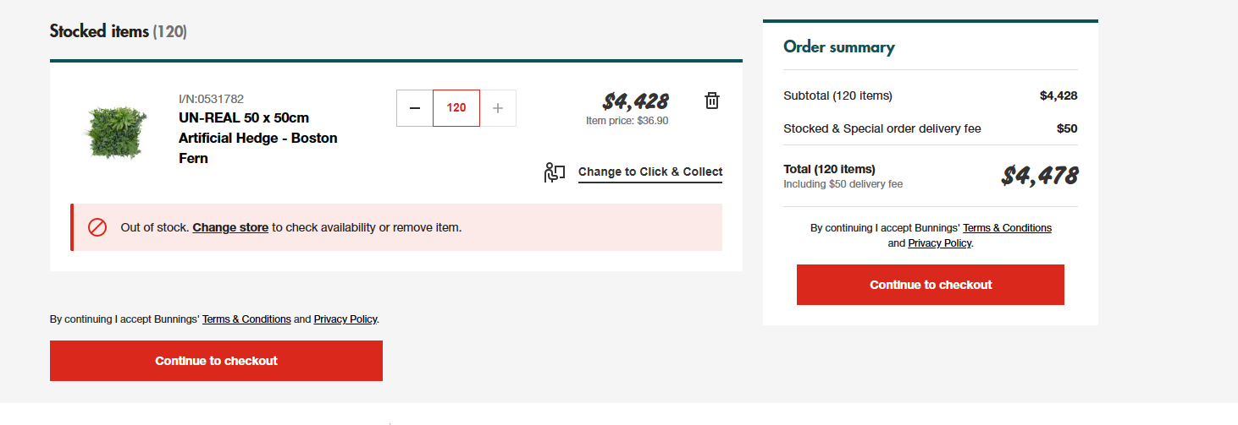Open the UN-REAL Artificial Hedge product title
This screenshot has height=425, width=1238.
click(x=258, y=138)
